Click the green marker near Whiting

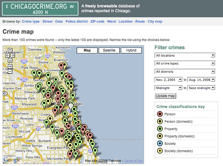[95, 152]
